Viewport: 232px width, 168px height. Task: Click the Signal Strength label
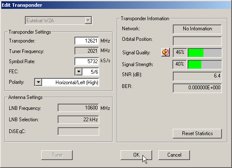[x=137, y=64]
